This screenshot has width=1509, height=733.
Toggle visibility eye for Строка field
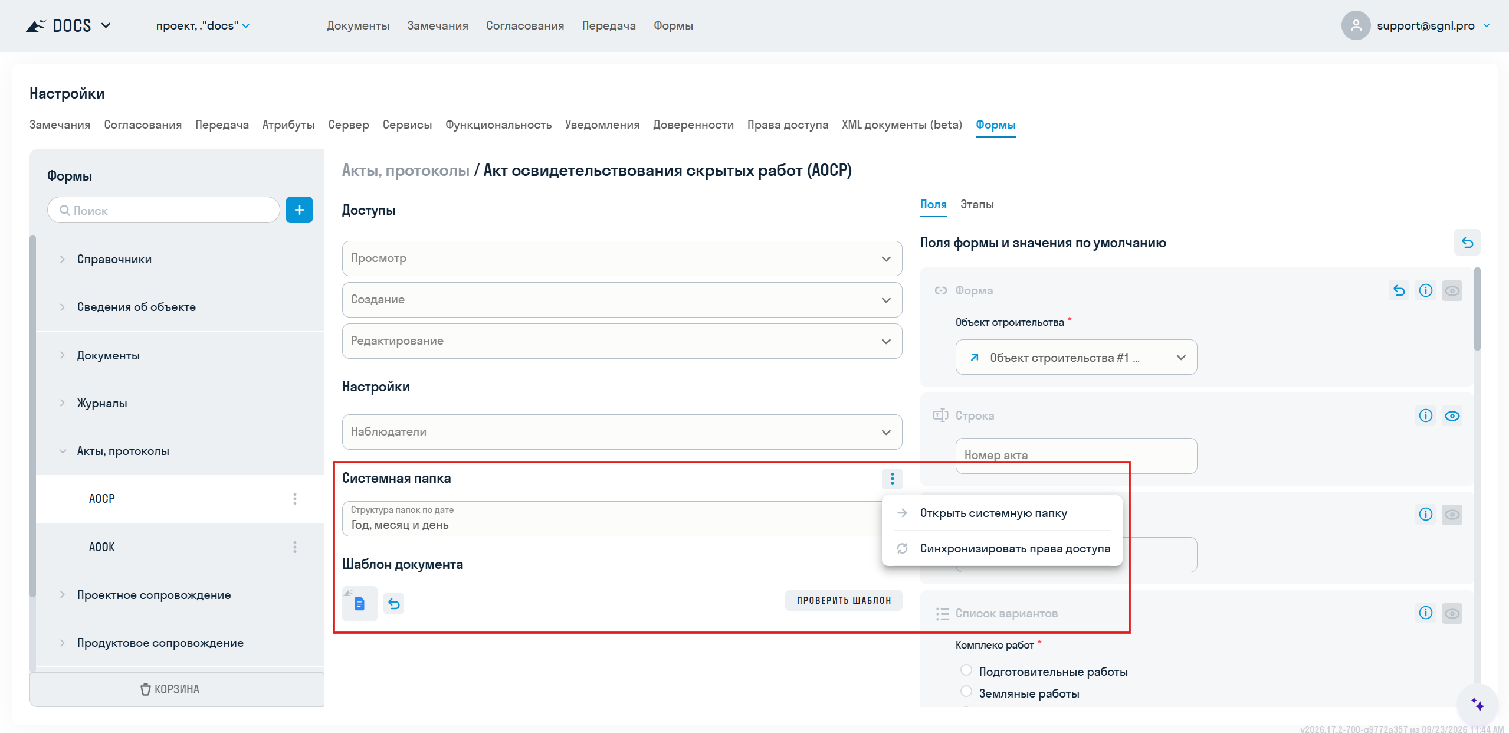1452,416
